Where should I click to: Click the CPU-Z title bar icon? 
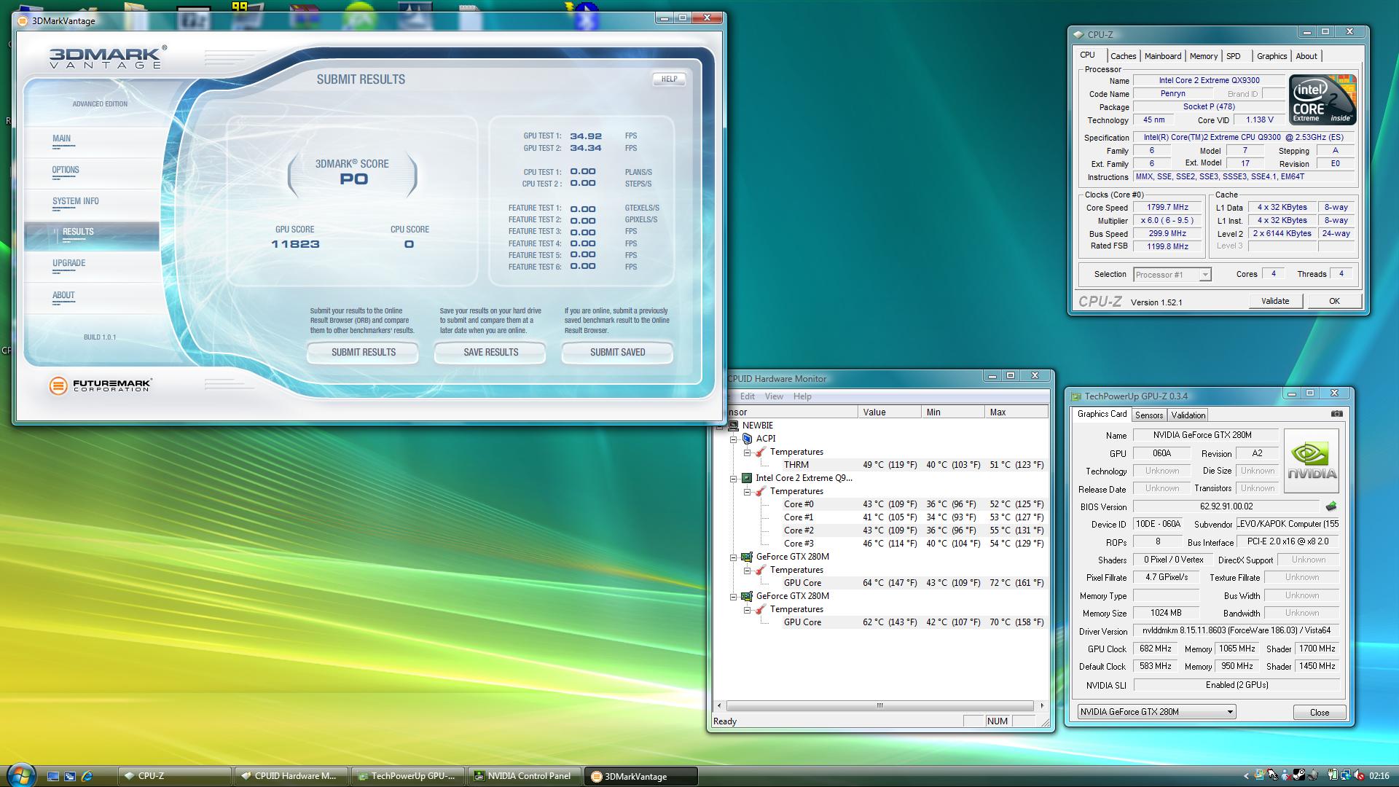click(x=1078, y=34)
